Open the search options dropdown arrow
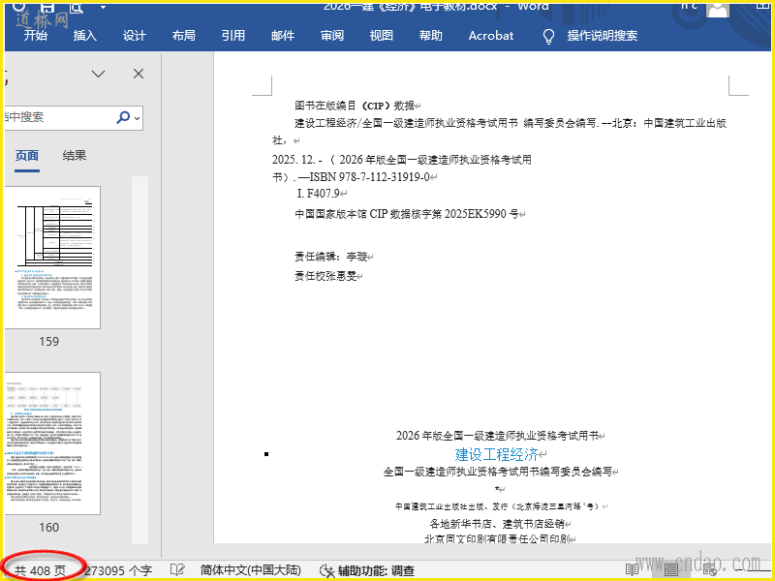 tap(138, 118)
